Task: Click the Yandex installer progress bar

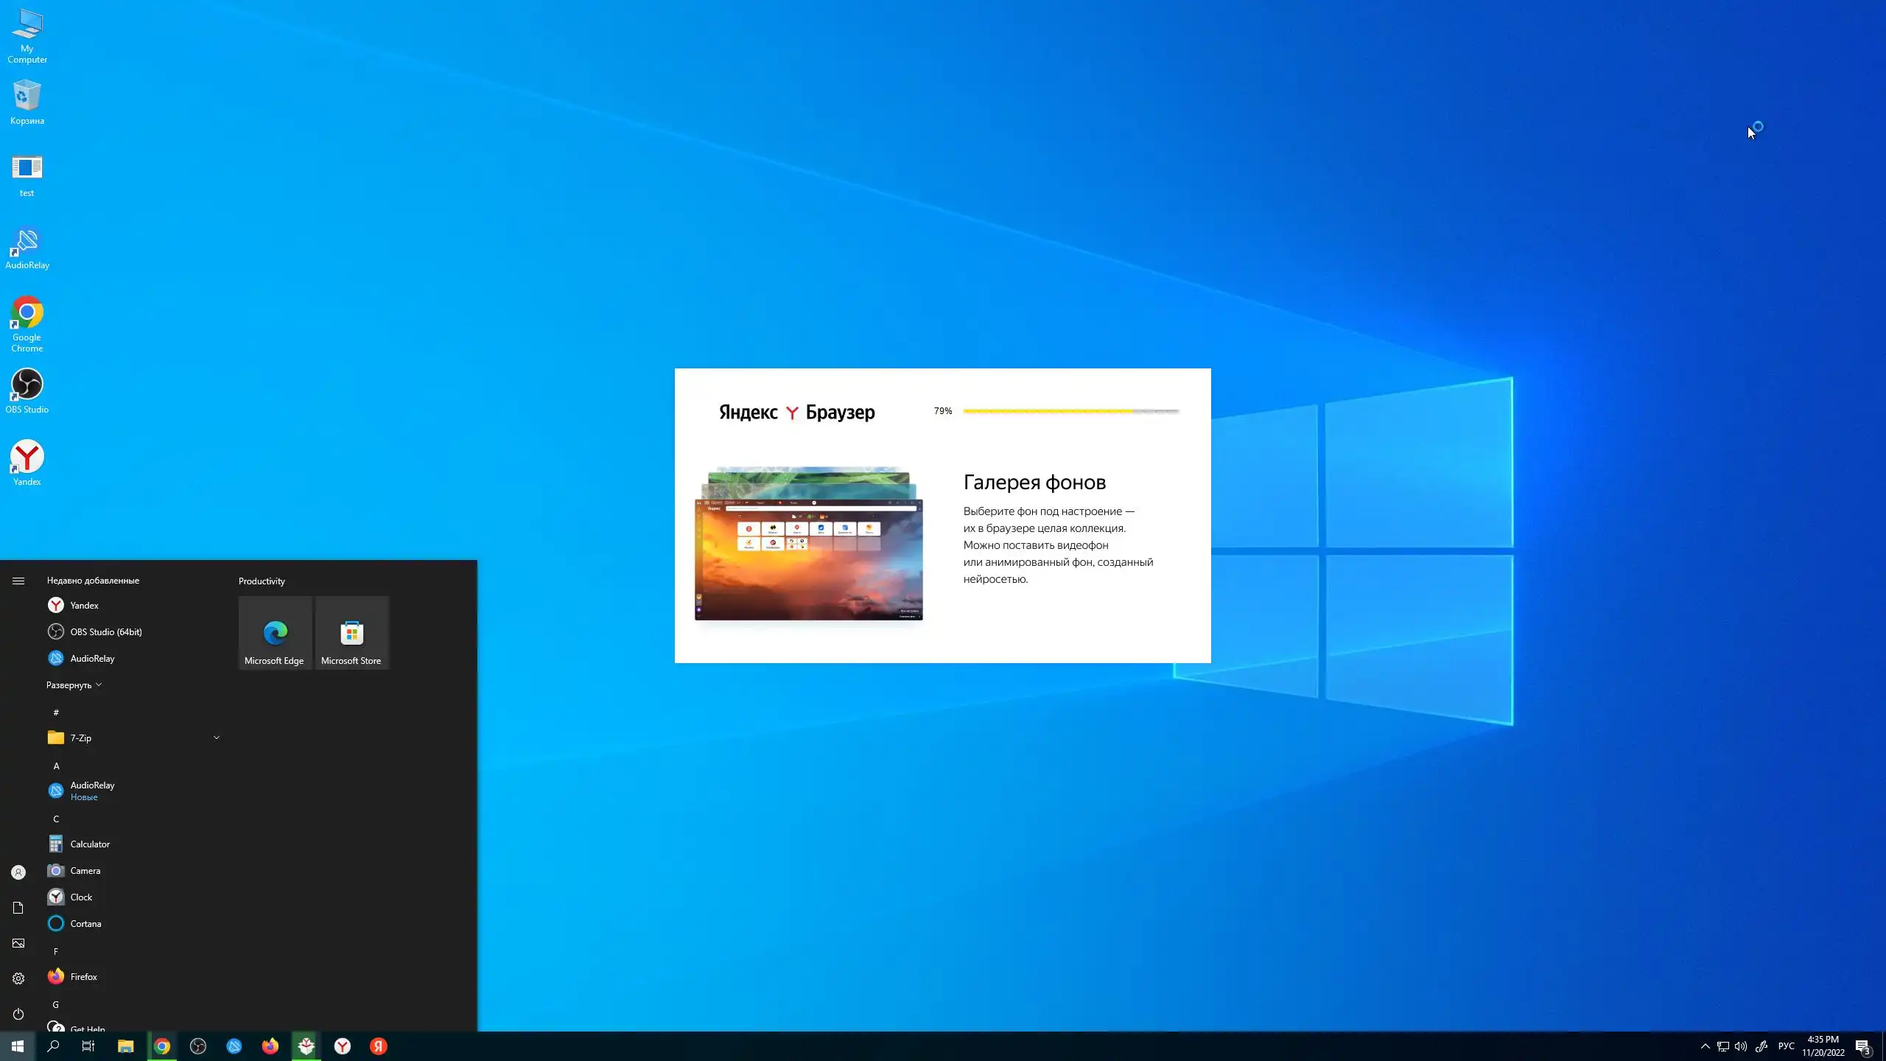Action: [x=1070, y=411]
